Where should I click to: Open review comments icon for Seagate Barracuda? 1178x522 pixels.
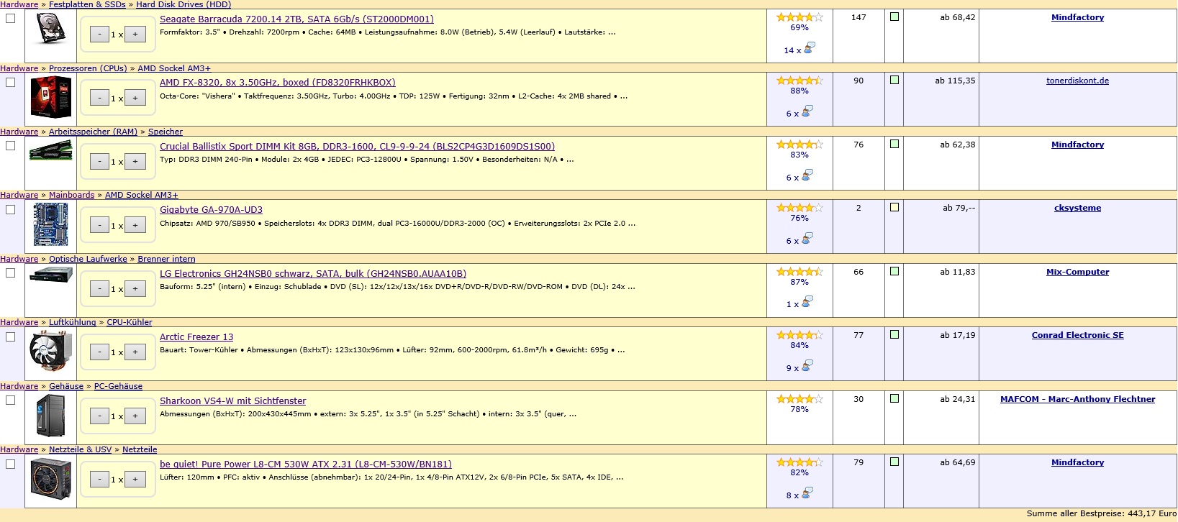(x=809, y=48)
